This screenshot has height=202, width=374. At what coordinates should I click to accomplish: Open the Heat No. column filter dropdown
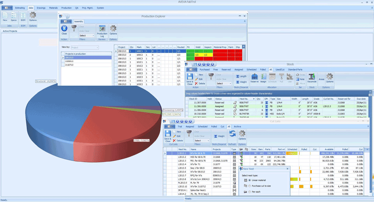pyautogui.click(x=254, y=99)
